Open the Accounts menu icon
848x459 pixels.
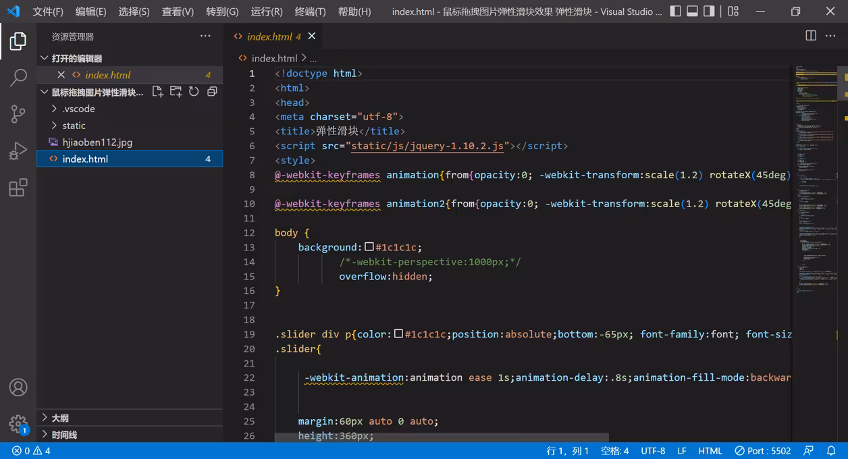[18, 387]
